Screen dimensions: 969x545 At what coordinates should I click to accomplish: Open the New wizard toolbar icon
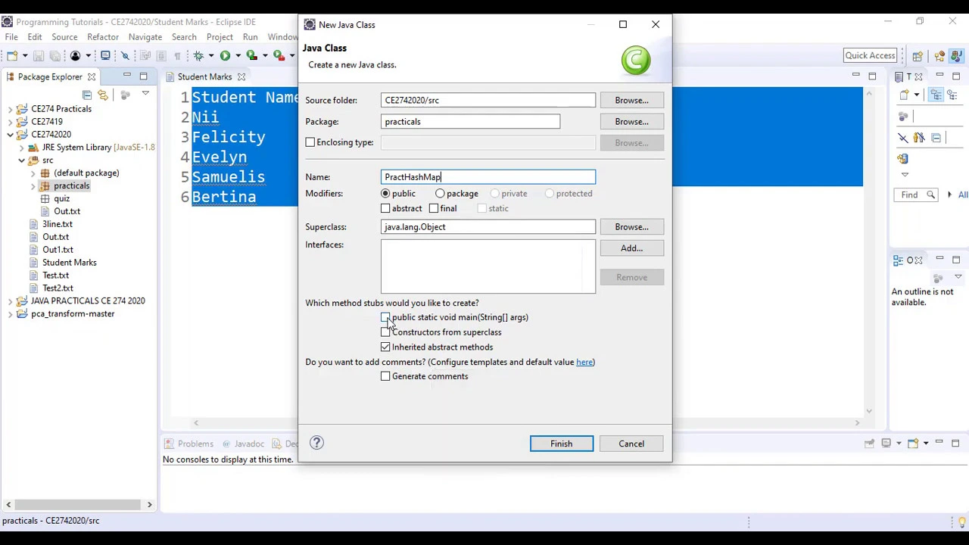point(11,55)
